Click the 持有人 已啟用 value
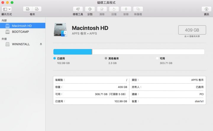213x131 pixels. 200,87
